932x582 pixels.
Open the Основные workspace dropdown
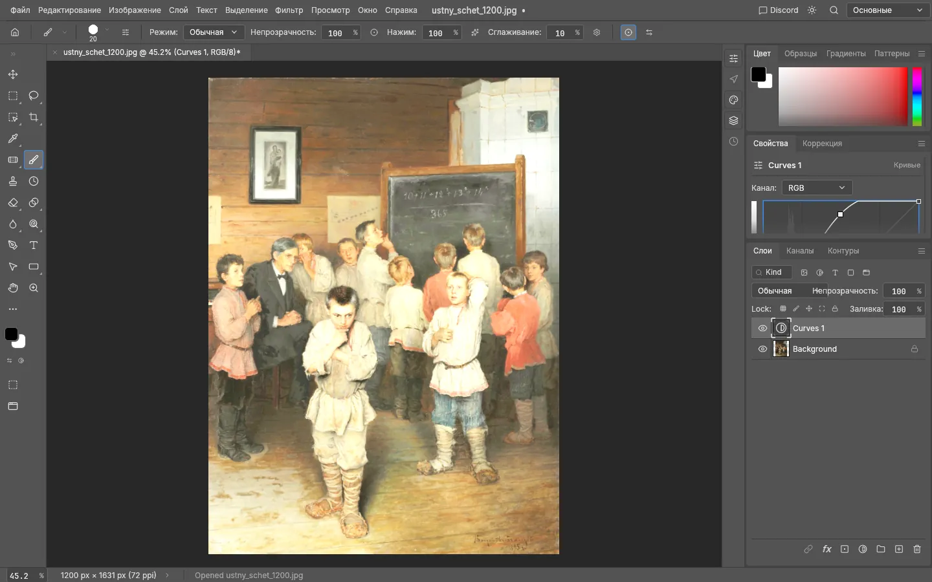coord(887,10)
